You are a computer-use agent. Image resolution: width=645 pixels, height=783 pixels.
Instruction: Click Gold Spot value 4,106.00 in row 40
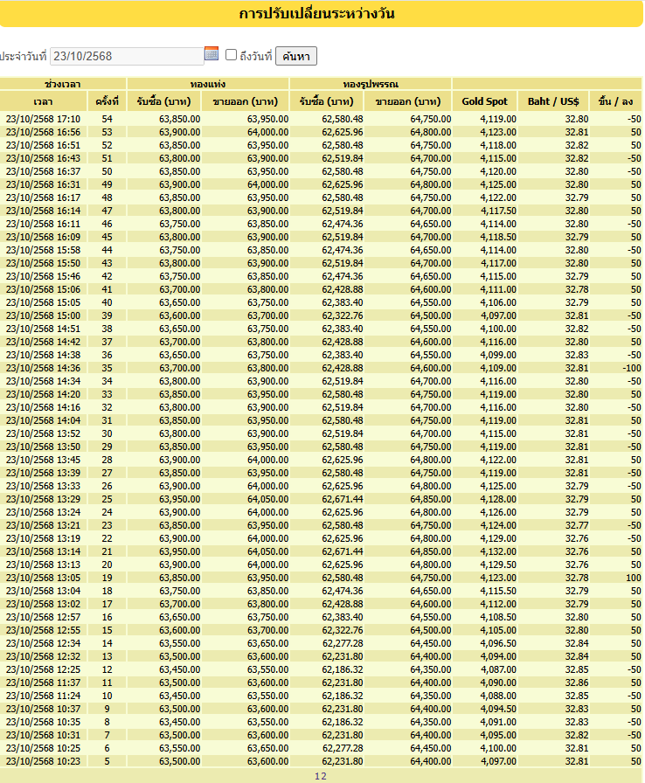(498, 302)
